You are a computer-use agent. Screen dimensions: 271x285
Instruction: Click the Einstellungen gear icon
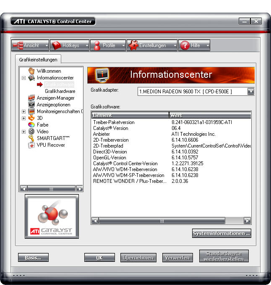pos(133,45)
